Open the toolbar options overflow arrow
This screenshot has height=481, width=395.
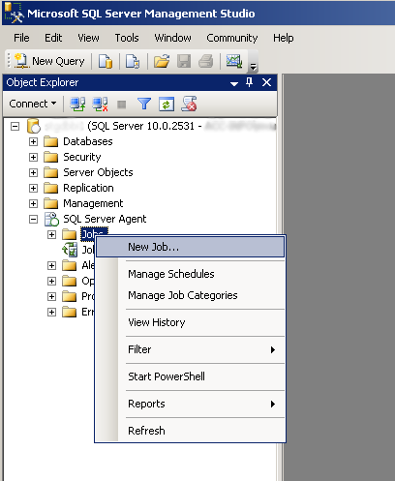[254, 67]
